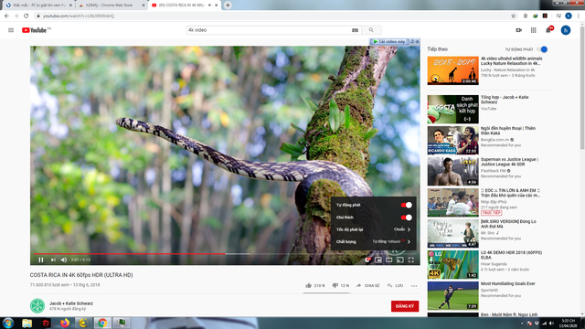Go to the YouTube home logo
585x329 pixels.
(x=36, y=30)
